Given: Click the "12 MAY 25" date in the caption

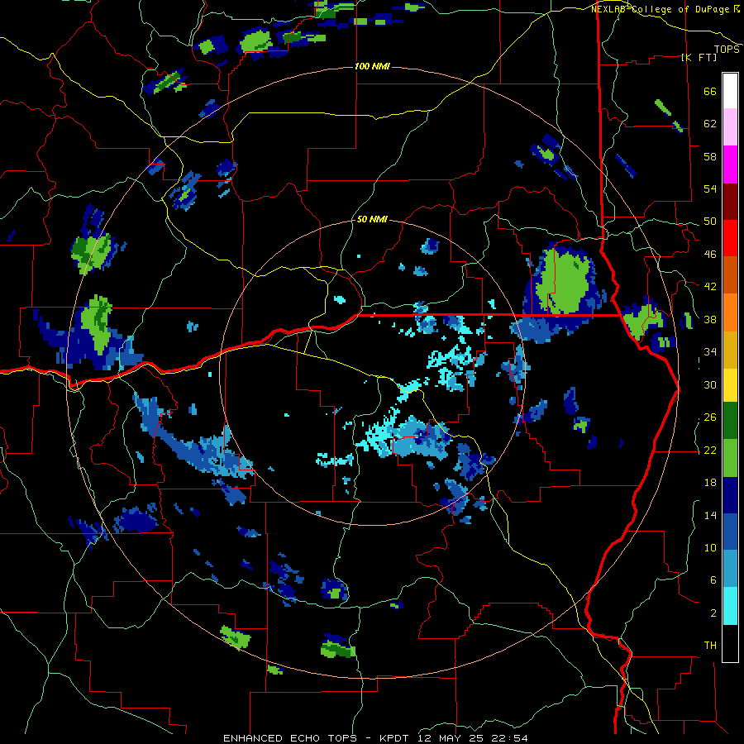Looking at the screenshot, I should [451, 738].
